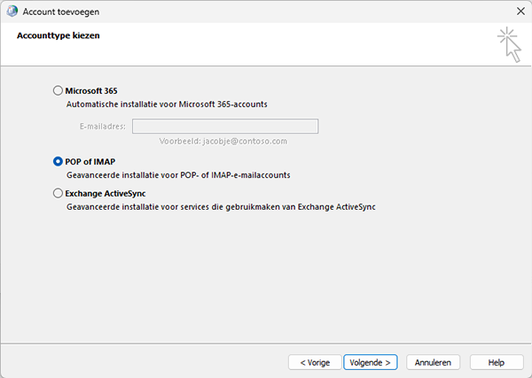Close the Account toevoegen dialog
Image resolution: width=532 pixels, height=378 pixels.
(x=520, y=12)
